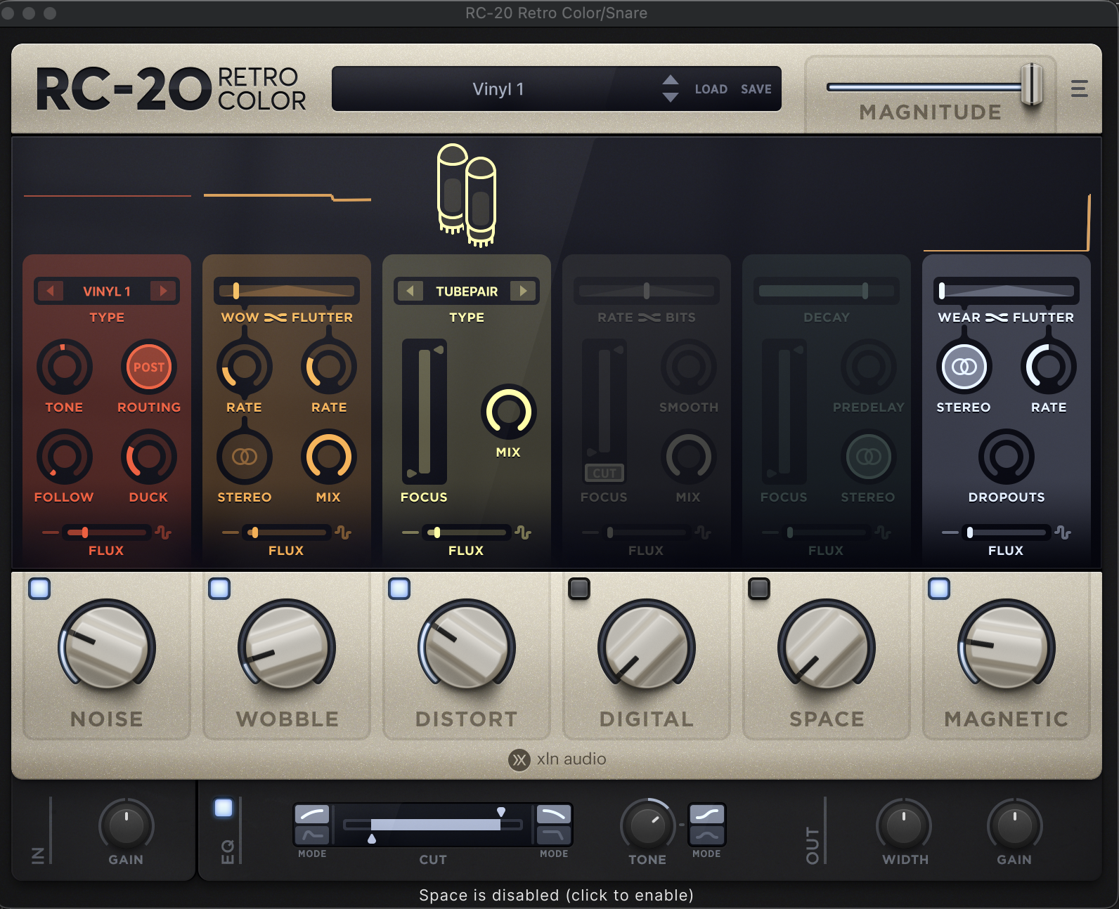This screenshot has width=1119, height=909.
Task: Click the Noise FLUX slider
Action: (106, 532)
